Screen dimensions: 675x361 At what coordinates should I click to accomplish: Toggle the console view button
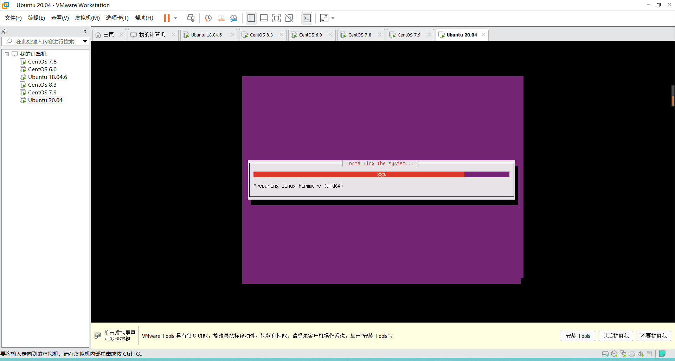(x=307, y=18)
